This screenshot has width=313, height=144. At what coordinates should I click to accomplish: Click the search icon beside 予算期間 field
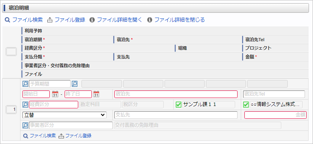tap(25, 84)
